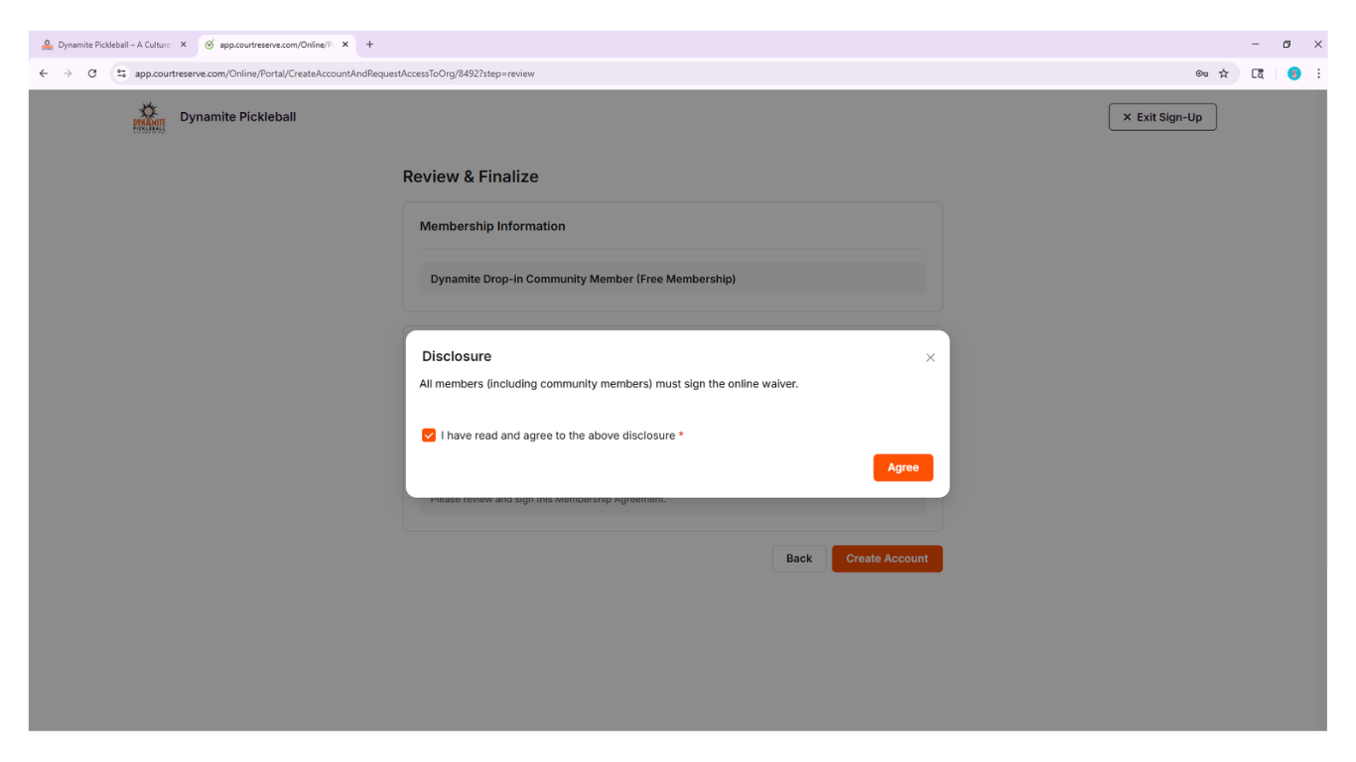The height and width of the screenshot is (762, 1356).
Task: Go back using browser back arrow
Action: tap(43, 73)
